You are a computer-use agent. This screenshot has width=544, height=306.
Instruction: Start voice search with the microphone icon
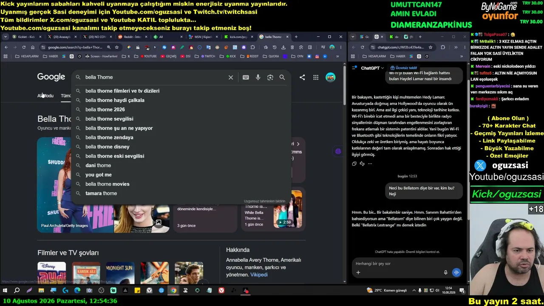pyautogui.click(x=258, y=77)
